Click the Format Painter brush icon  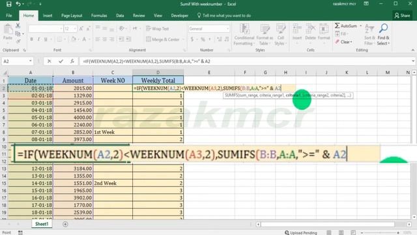click(18, 41)
